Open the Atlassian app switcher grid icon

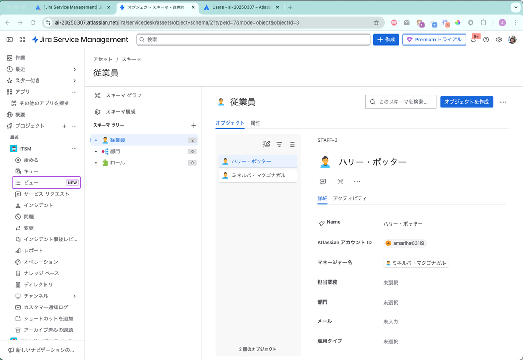(22, 39)
